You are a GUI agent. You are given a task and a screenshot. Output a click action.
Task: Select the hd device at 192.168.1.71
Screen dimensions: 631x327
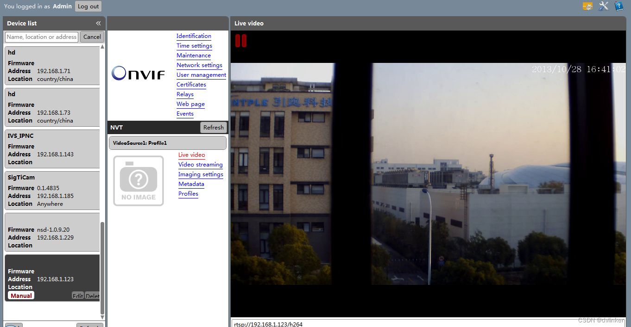pyautogui.click(x=52, y=66)
